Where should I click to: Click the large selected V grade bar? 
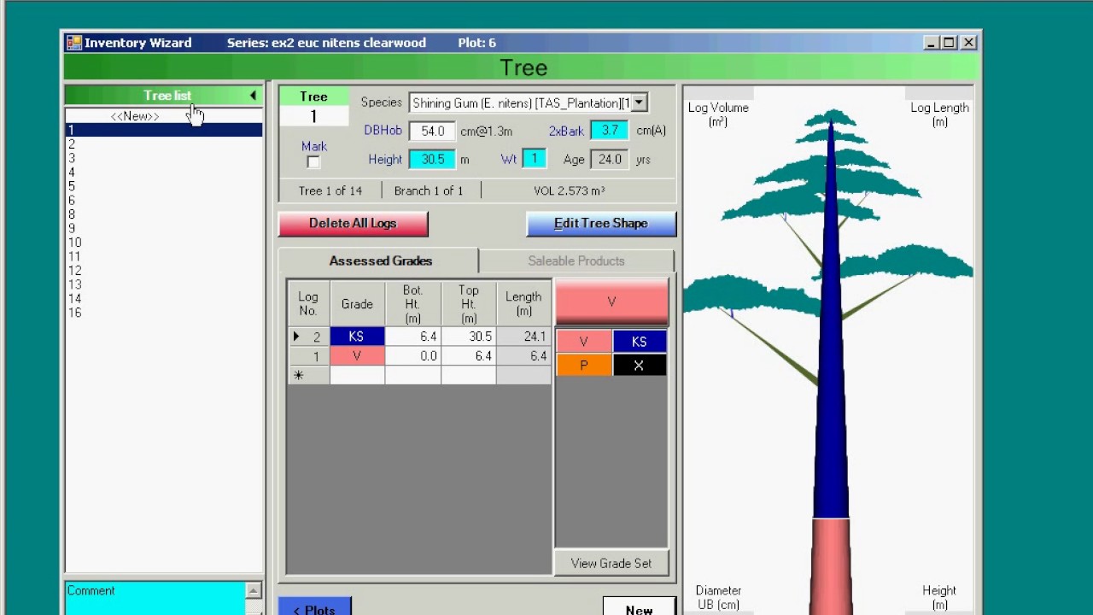611,302
